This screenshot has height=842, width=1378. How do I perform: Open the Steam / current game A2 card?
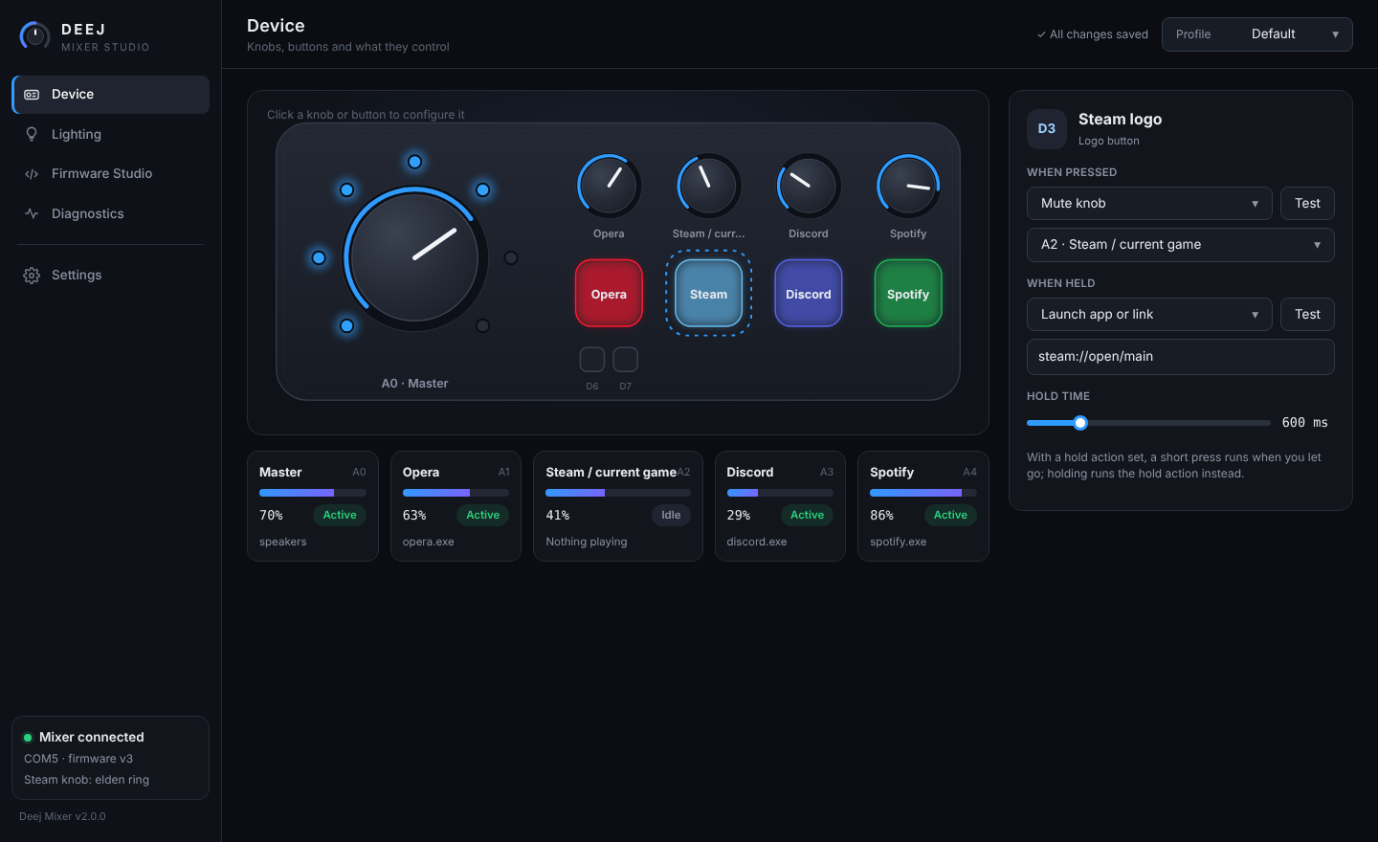[x=618, y=506]
